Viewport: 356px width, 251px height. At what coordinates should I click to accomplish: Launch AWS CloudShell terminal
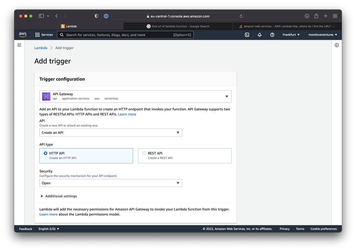tap(247, 34)
